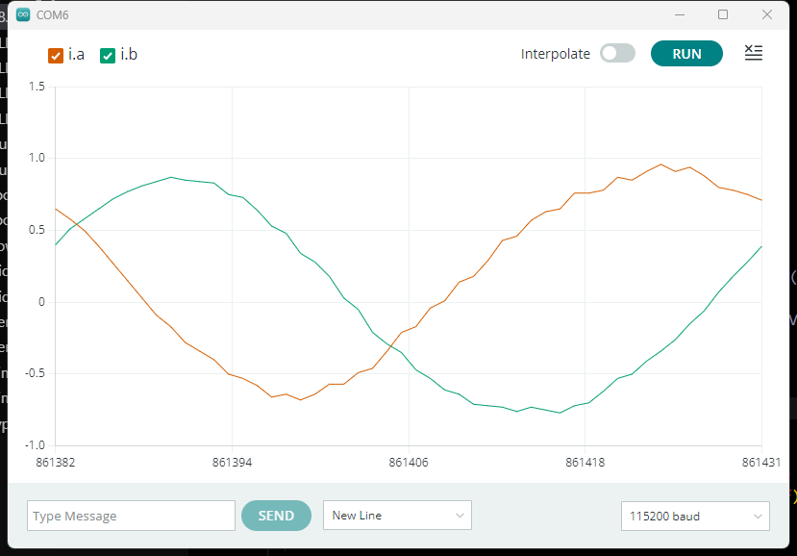Click the 861394 x-axis tick label
The image size is (797, 556).
click(232, 463)
